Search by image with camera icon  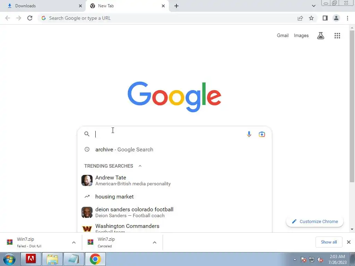[x=262, y=134]
